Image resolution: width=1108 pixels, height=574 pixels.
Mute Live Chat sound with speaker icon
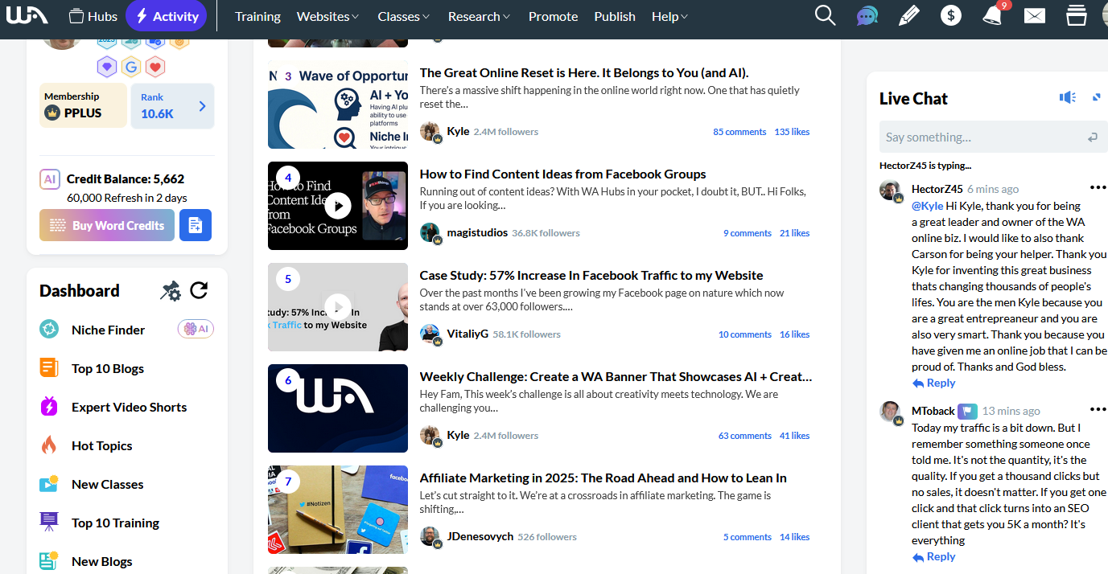pos(1068,97)
